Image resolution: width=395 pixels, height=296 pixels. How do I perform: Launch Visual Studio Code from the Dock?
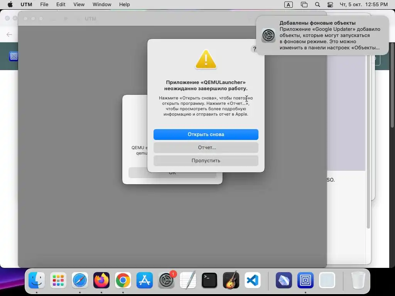(x=253, y=280)
